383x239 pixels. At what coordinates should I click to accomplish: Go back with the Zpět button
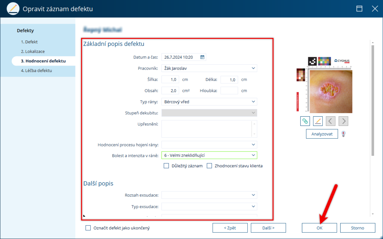[x=230, y=228]
